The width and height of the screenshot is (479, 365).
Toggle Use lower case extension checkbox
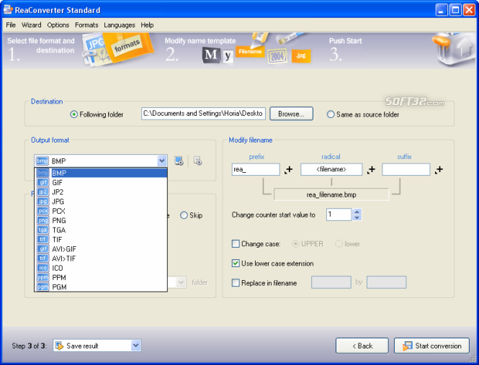coord(236,263)
